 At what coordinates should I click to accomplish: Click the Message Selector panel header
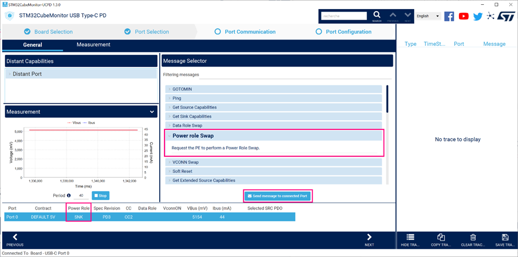(277, 61)
